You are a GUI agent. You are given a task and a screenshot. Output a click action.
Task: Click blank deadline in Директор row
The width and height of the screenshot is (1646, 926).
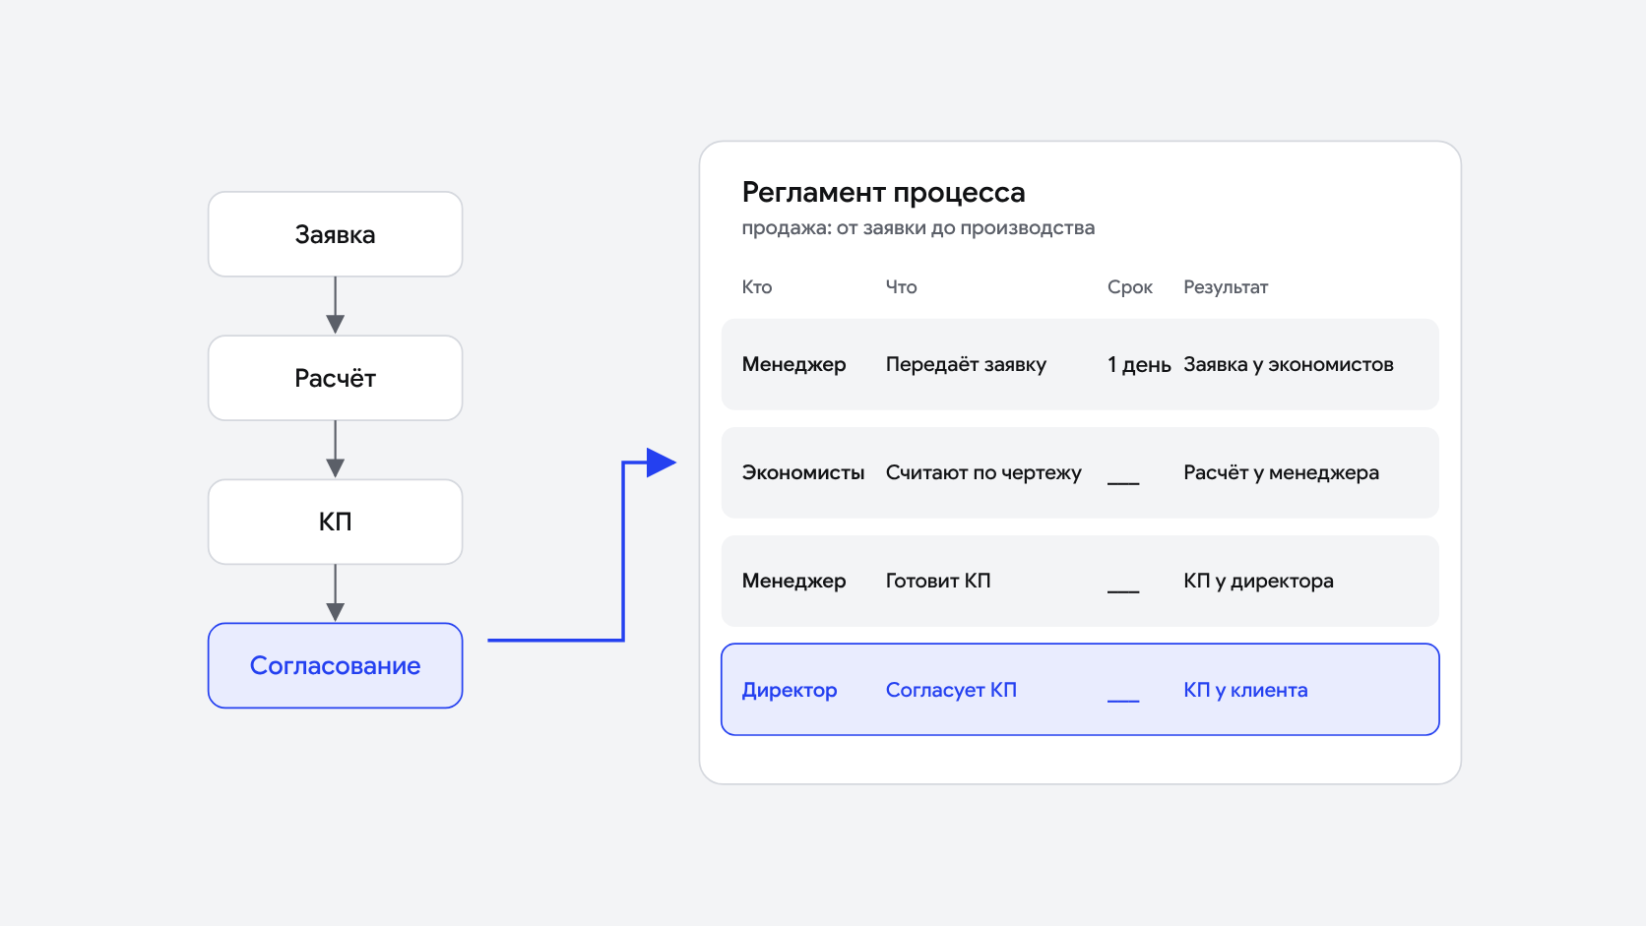1123,701
